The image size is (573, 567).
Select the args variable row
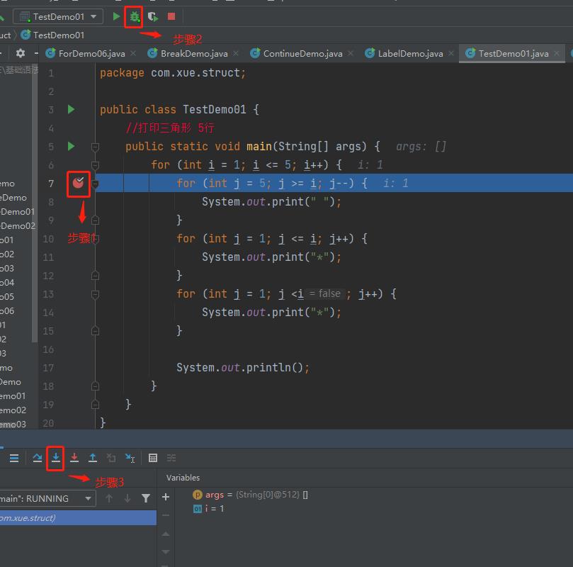click(x=250, y=495)
